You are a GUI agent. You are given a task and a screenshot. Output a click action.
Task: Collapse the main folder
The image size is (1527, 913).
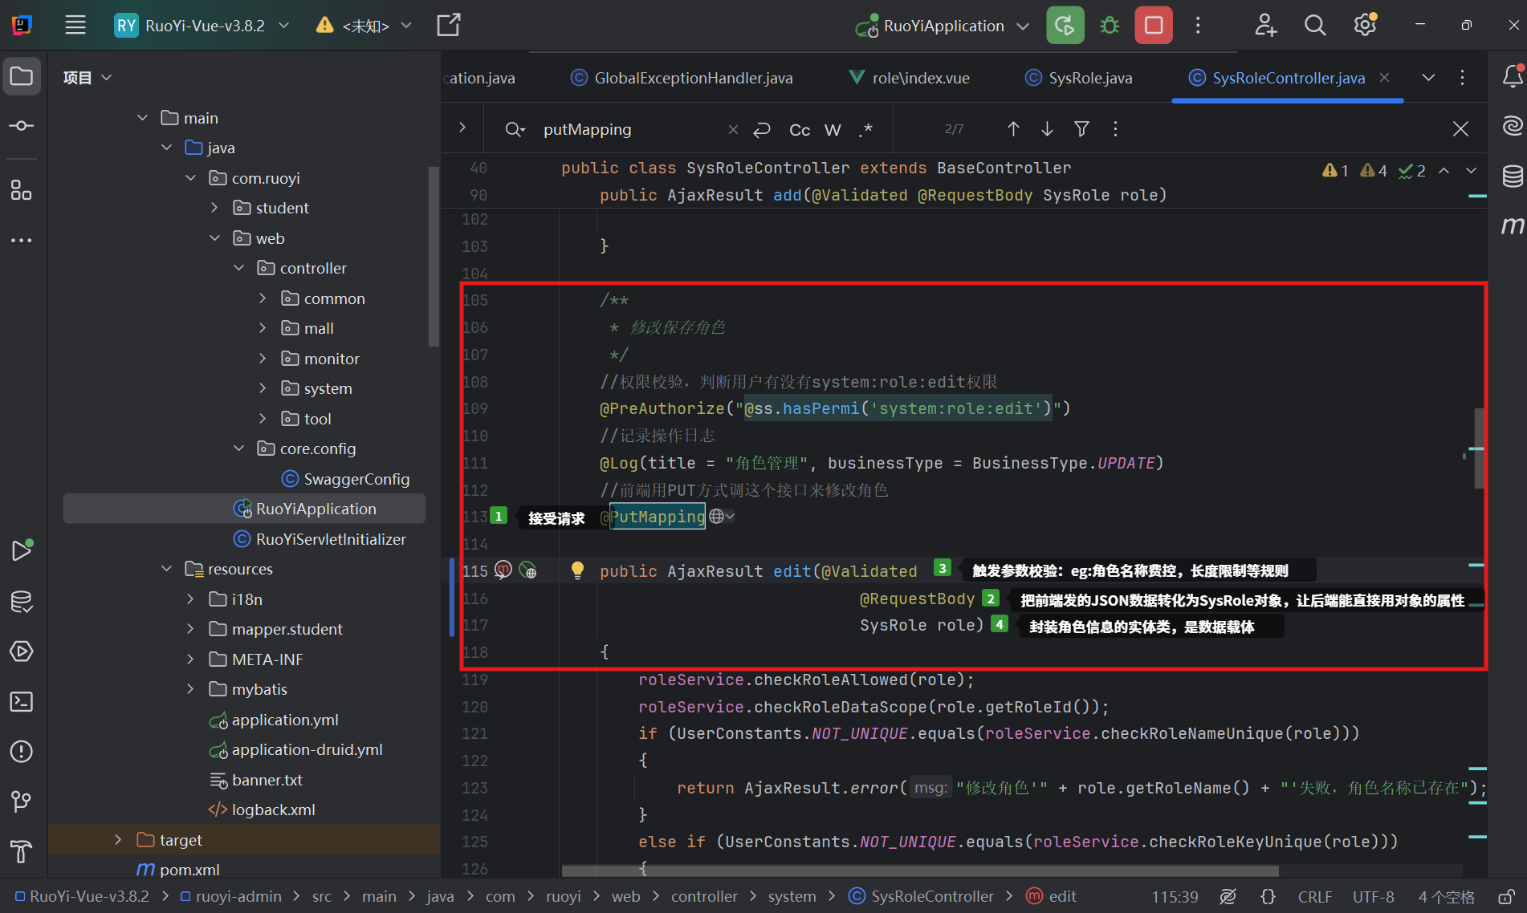[142, 118]
